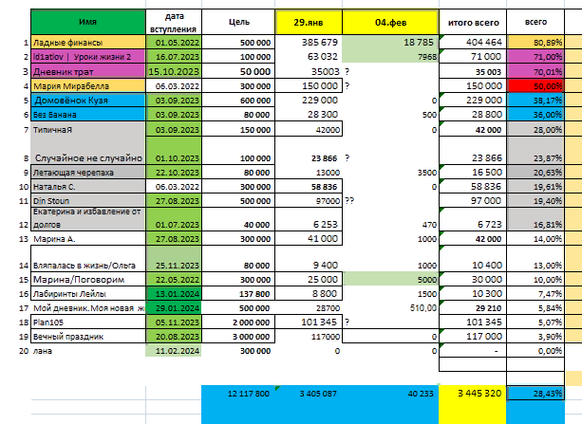This screenshot has height=424, width=582.
Task: Select the 'итого всего' header cell
Action: point(473,22)
